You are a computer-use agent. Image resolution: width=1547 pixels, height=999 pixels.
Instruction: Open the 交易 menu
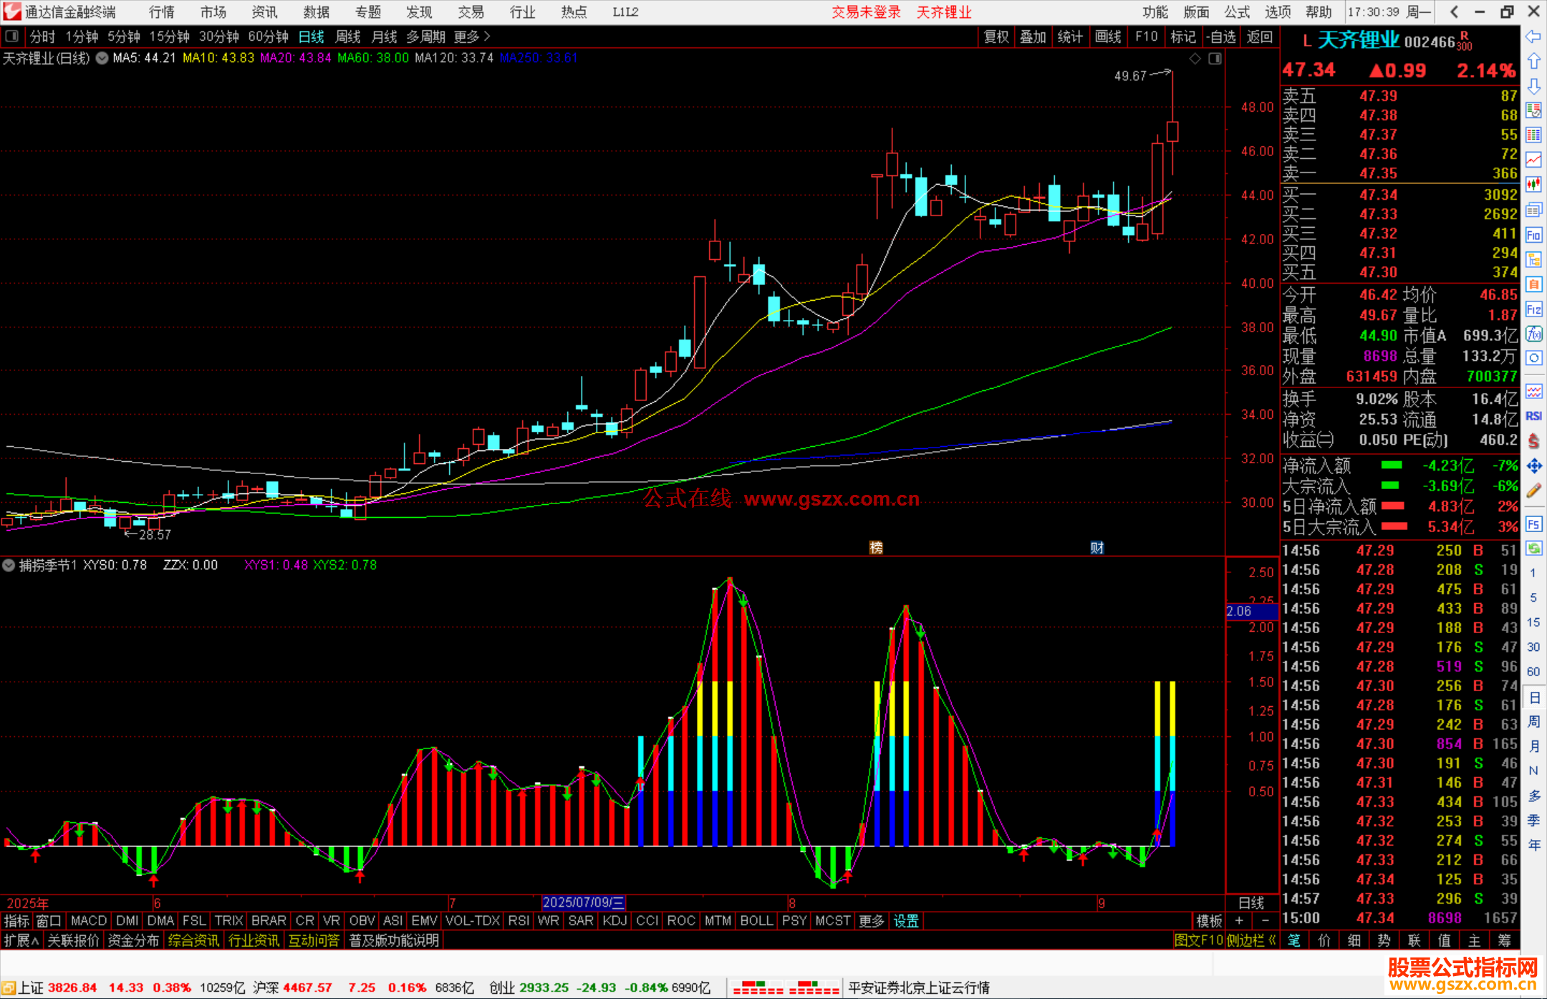pos(471,12)
